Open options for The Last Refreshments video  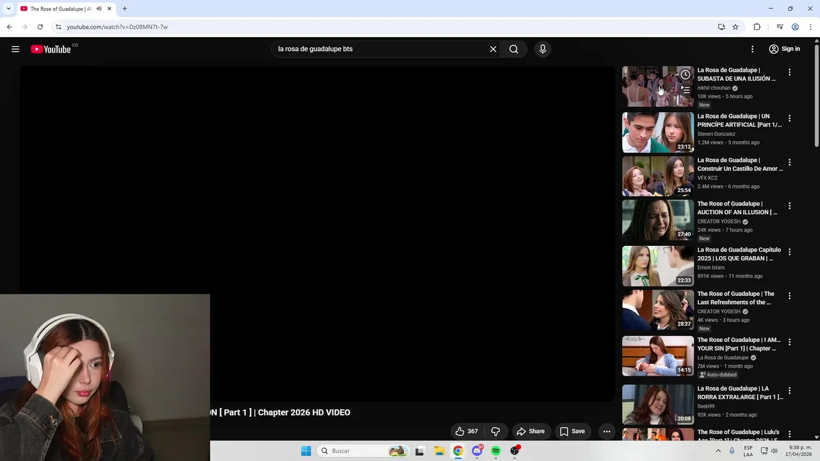coord(789,296)
